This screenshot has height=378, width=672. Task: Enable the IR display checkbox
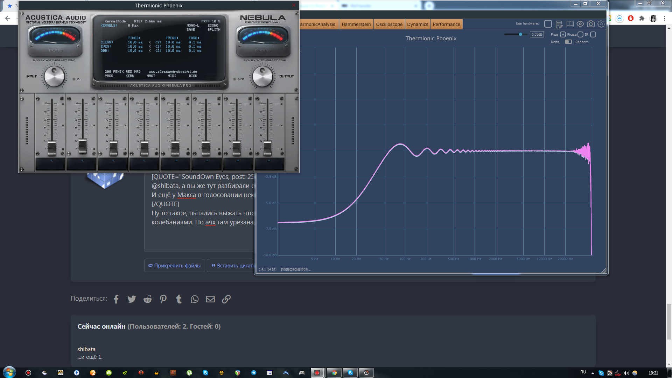[593, 34]
